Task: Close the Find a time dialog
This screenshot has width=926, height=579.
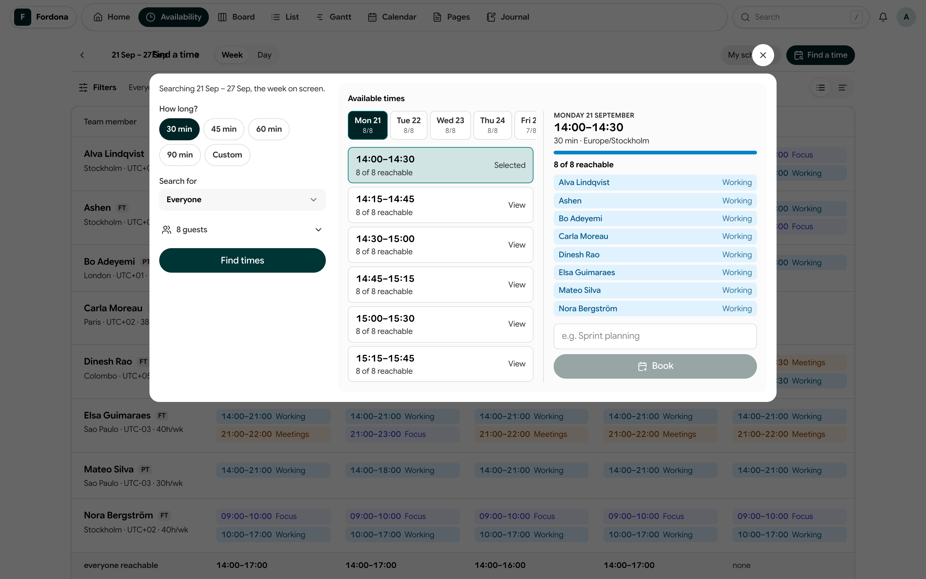Action: pos(763,55)
